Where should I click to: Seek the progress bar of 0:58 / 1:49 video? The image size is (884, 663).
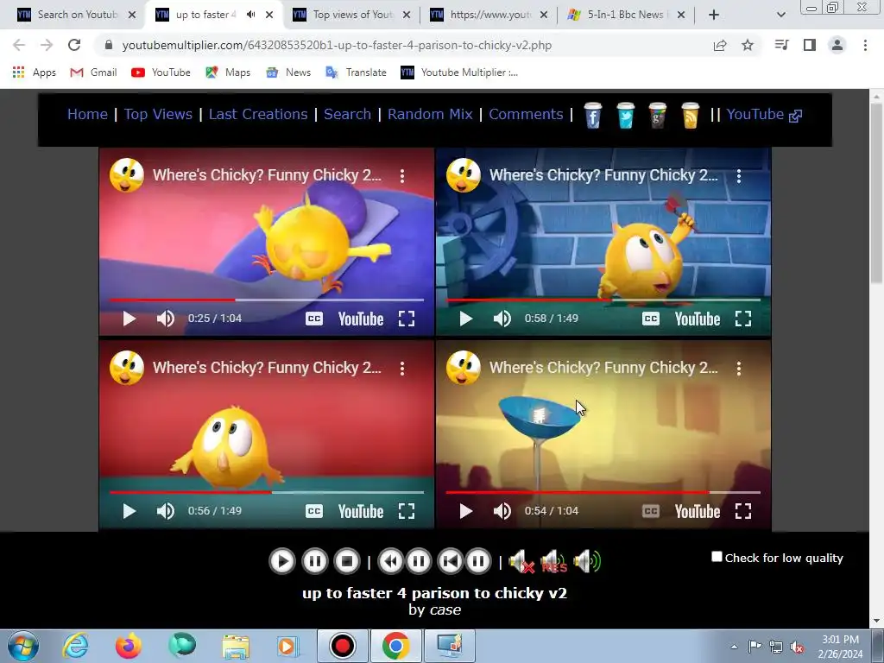603,300
